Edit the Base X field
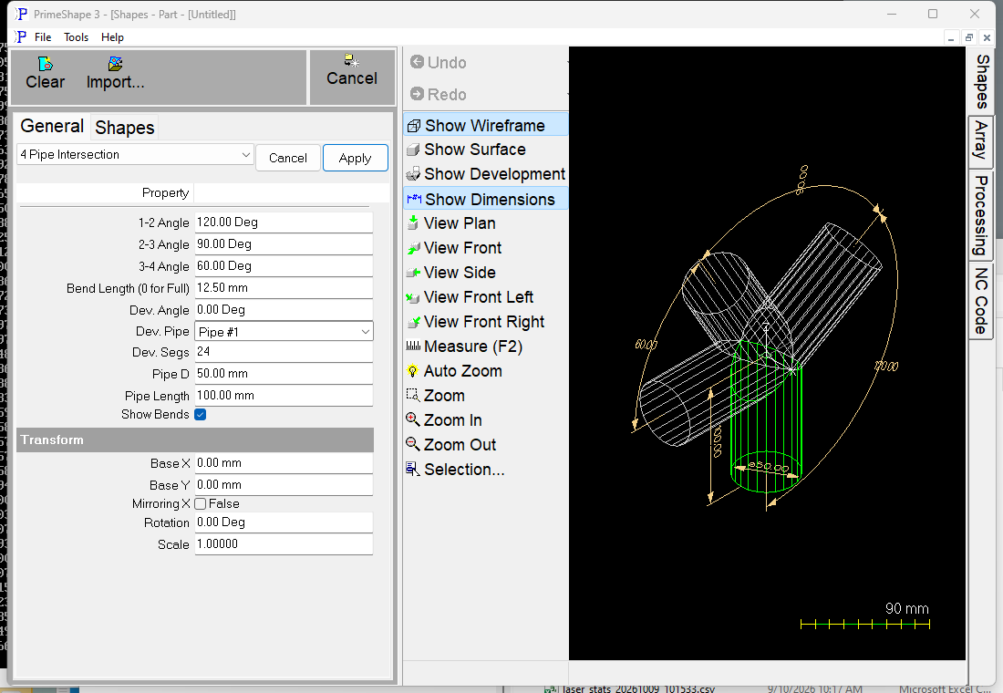The height and width of the screenshot is (693, 1003). click(x=284, y=462)
